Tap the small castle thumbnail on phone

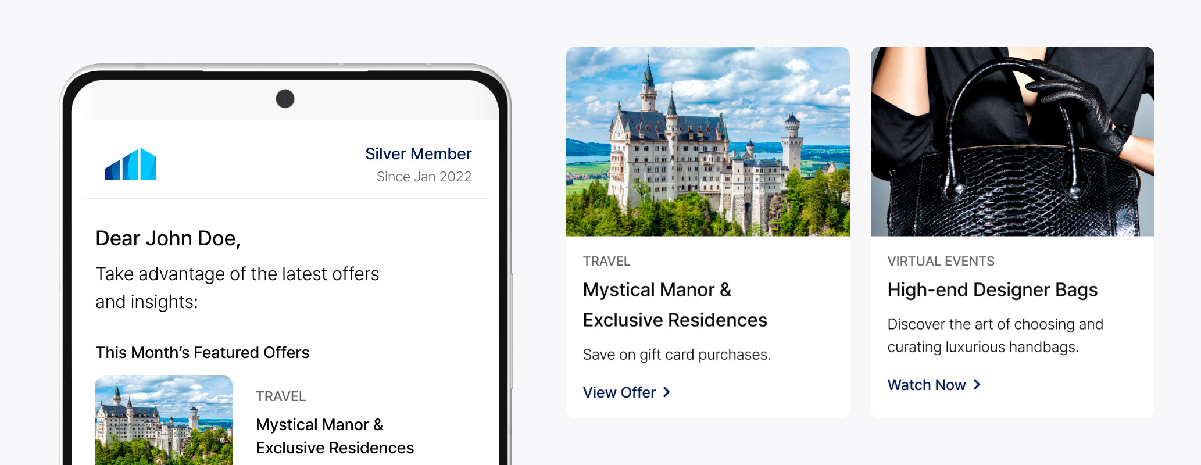tap(164, 420)
